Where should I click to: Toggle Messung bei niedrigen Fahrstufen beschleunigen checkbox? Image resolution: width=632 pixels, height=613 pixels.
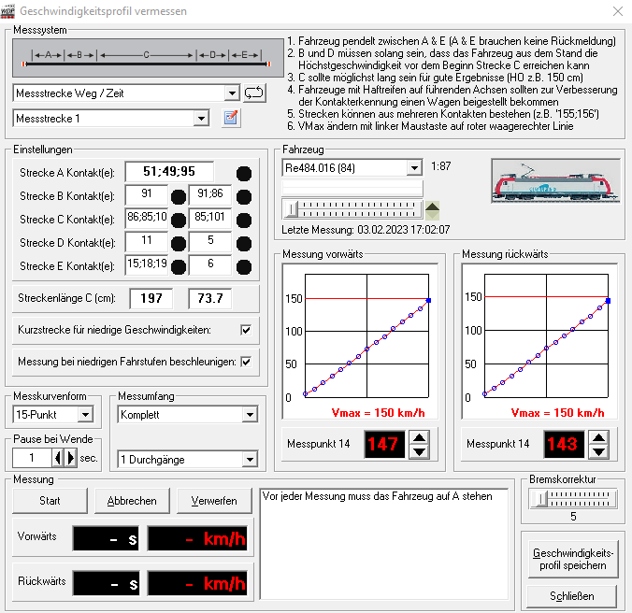[246, 362]
